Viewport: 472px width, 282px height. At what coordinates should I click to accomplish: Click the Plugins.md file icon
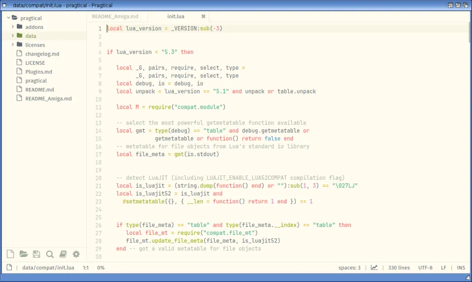tap(19, 71)
